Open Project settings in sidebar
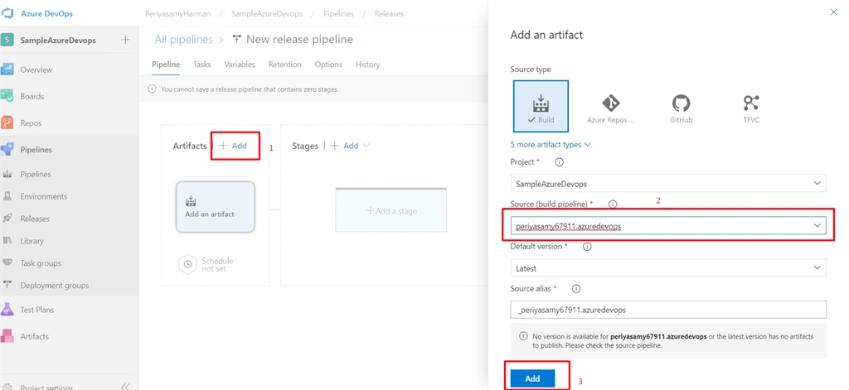849x390 pixels. 46,388
